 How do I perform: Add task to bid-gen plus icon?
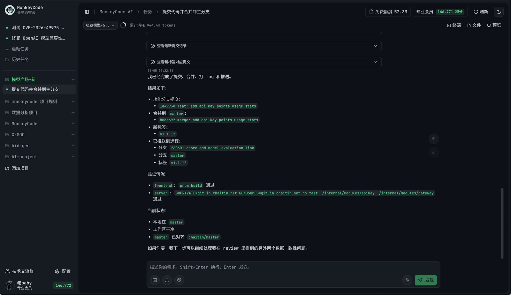[x=73, y=146]
